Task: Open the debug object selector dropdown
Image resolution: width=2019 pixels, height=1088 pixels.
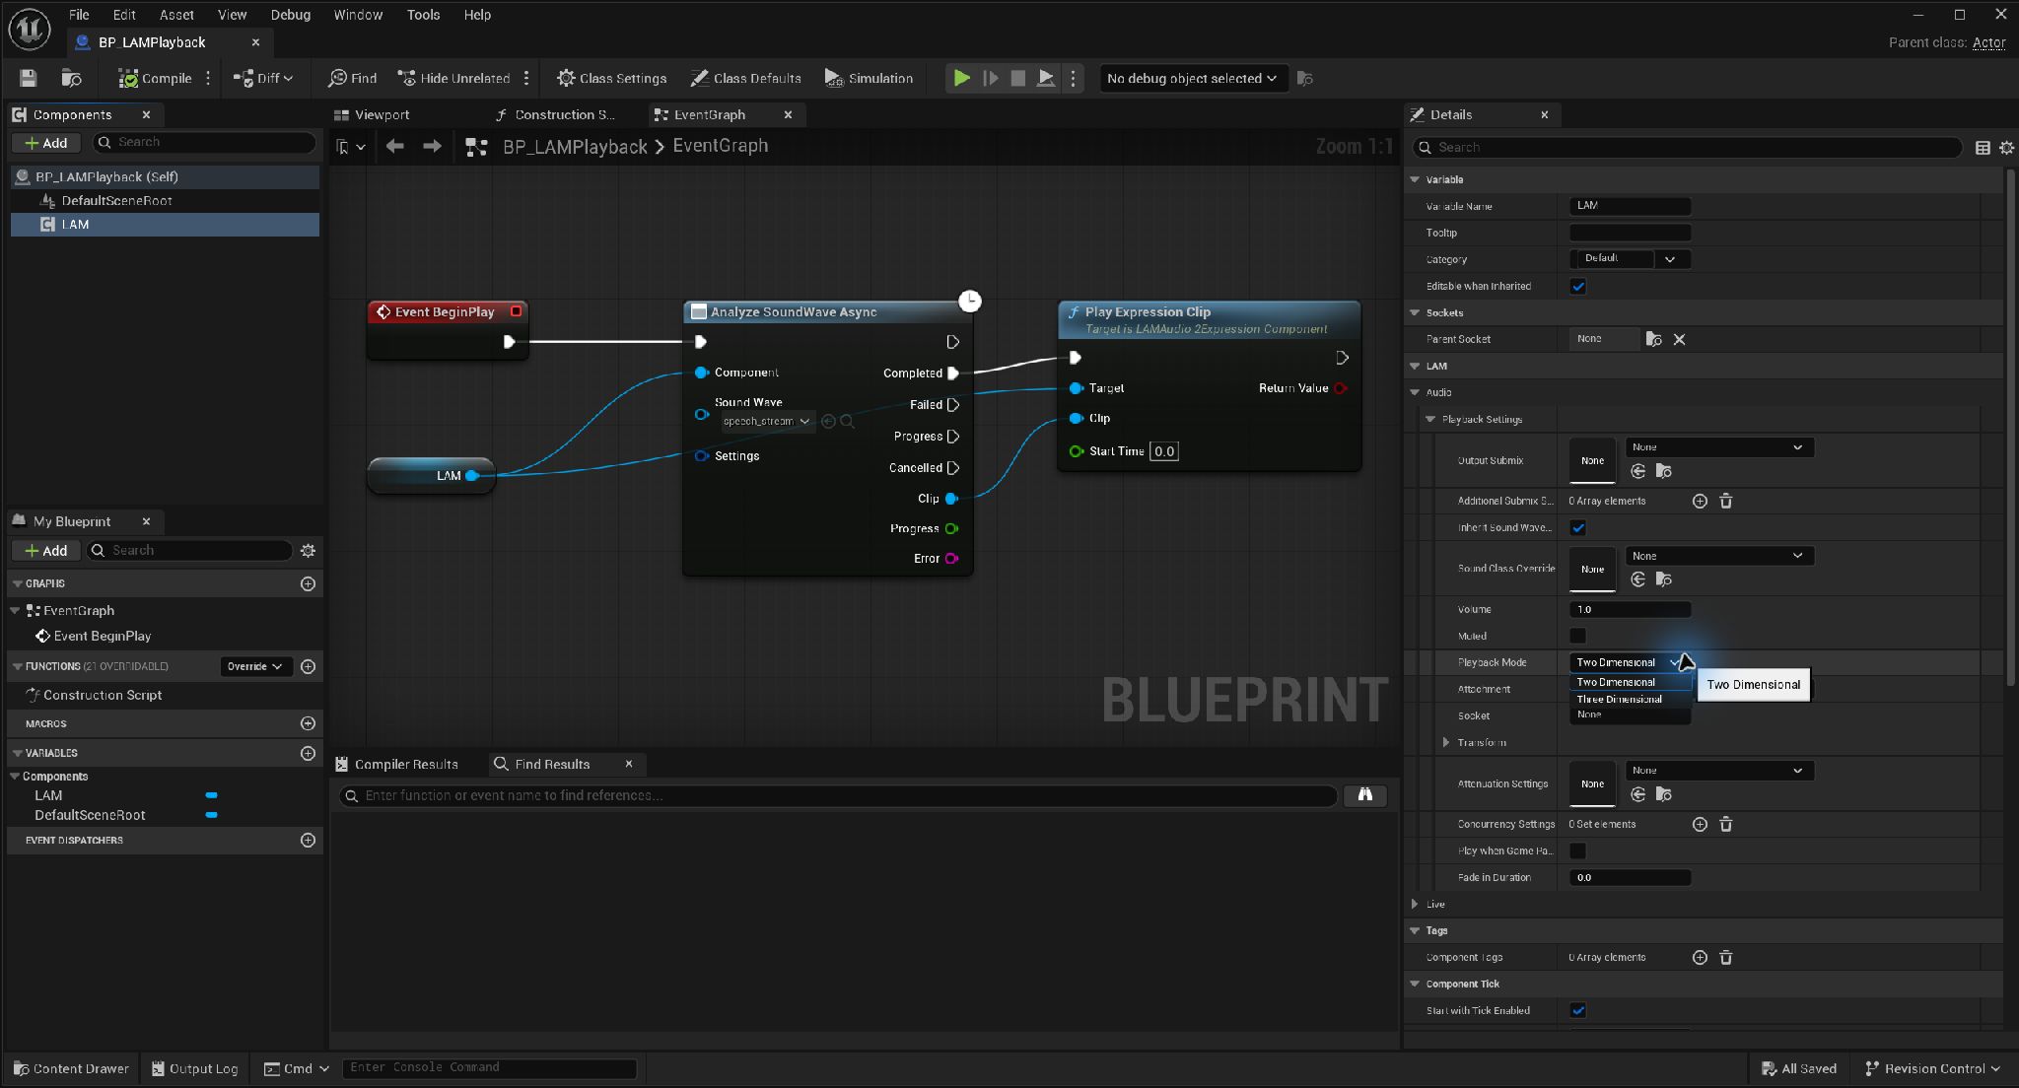Action: [x=1192, y=78]
